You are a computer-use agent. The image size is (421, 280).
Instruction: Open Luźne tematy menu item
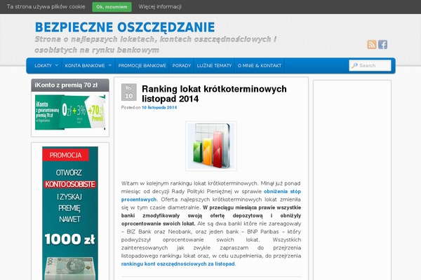(214, 66)
